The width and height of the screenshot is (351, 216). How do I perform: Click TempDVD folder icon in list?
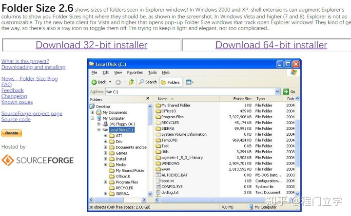click(158, 140)
